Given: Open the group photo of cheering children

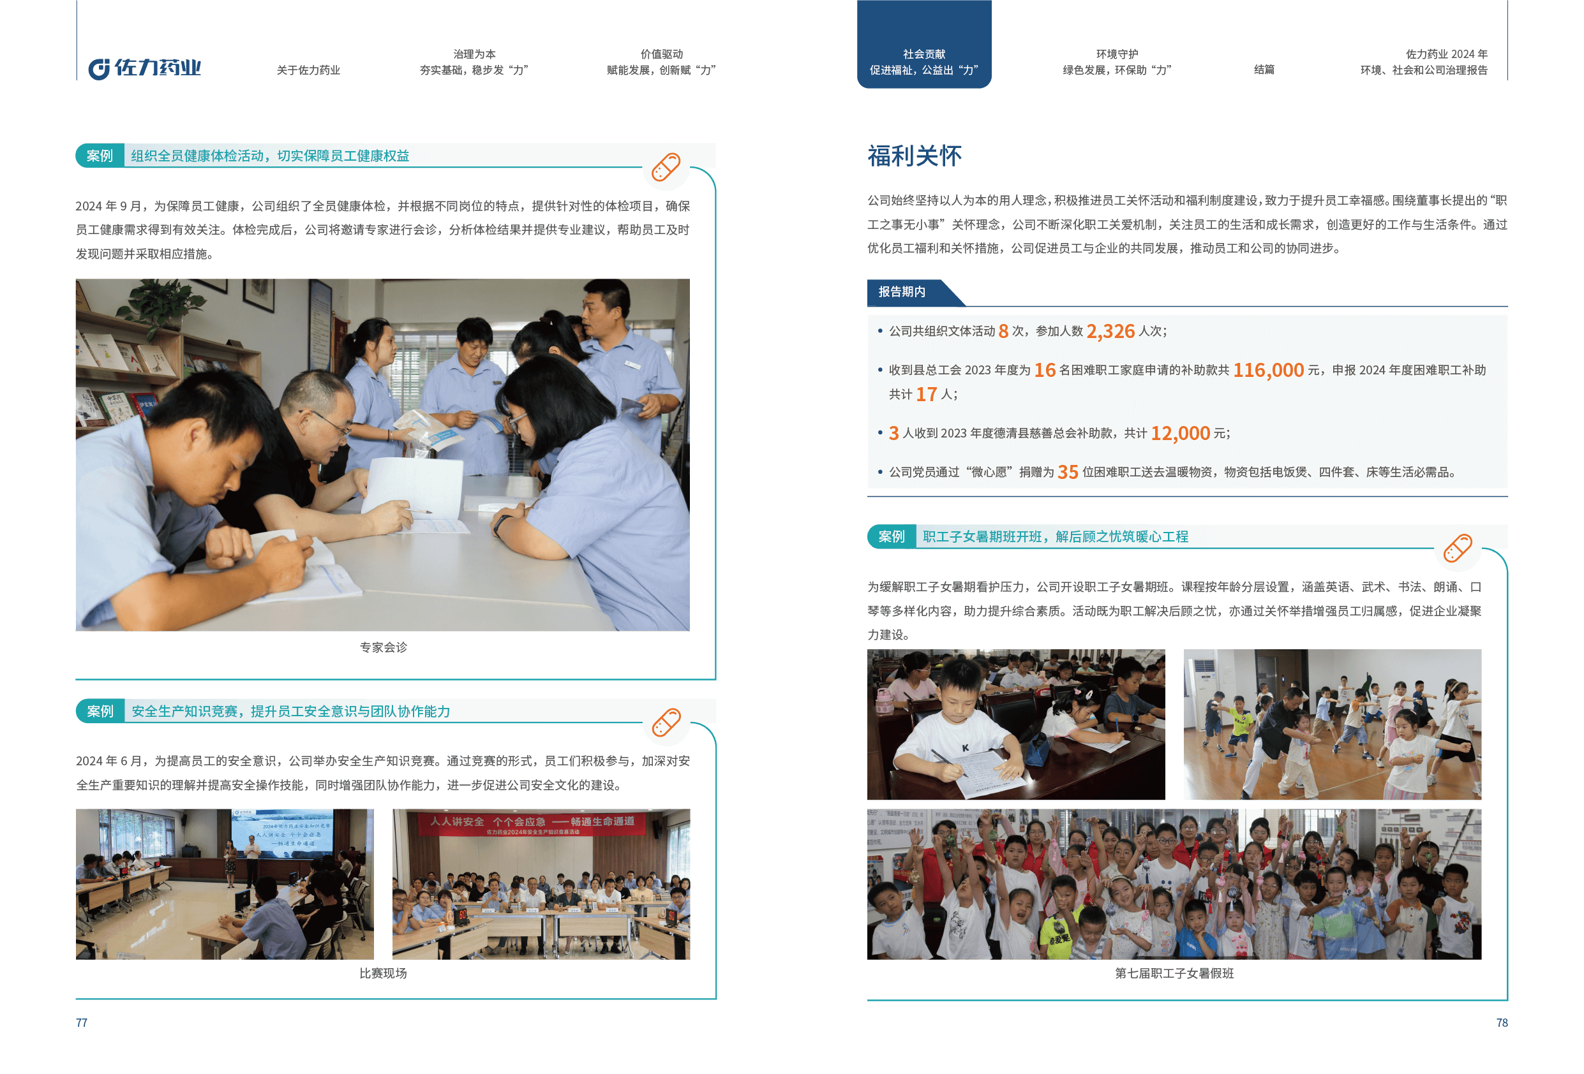Looking at the screenshot, I should pos(1174,884).
